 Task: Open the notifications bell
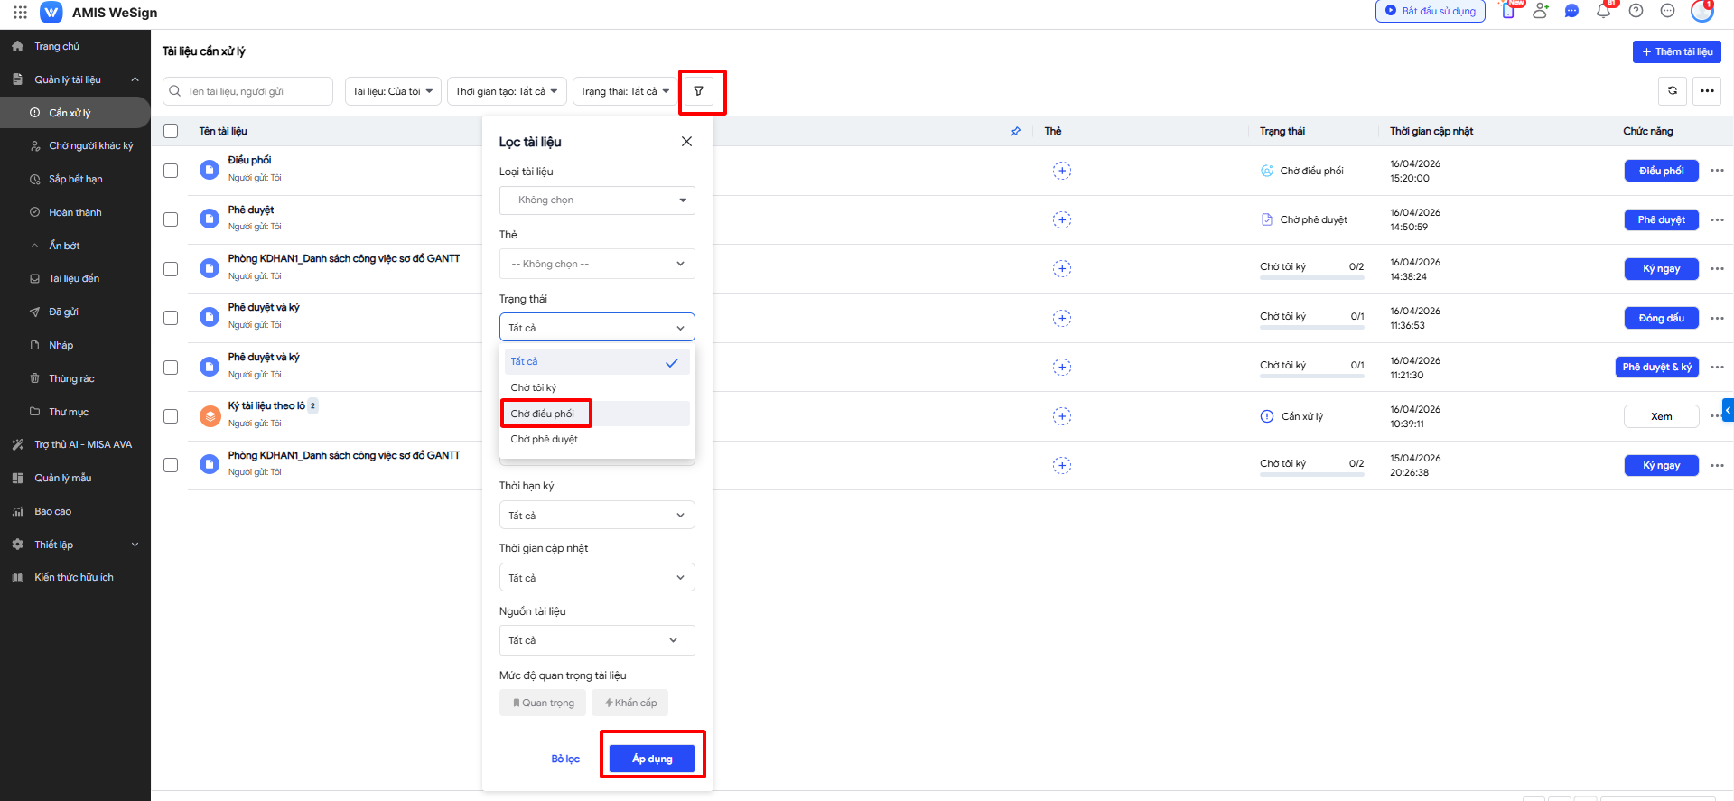click(1603, 12)
